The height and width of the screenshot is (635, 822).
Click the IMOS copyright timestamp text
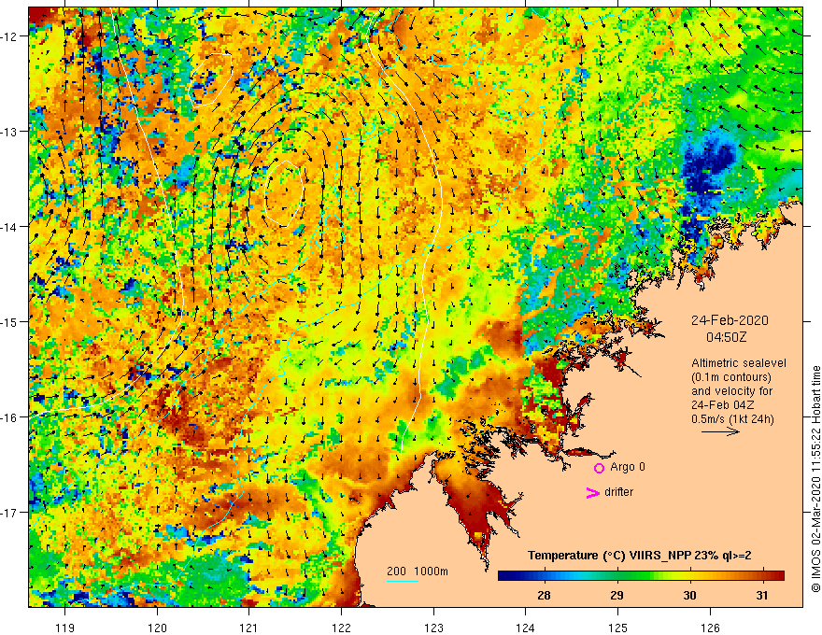(x=815, y=479)
